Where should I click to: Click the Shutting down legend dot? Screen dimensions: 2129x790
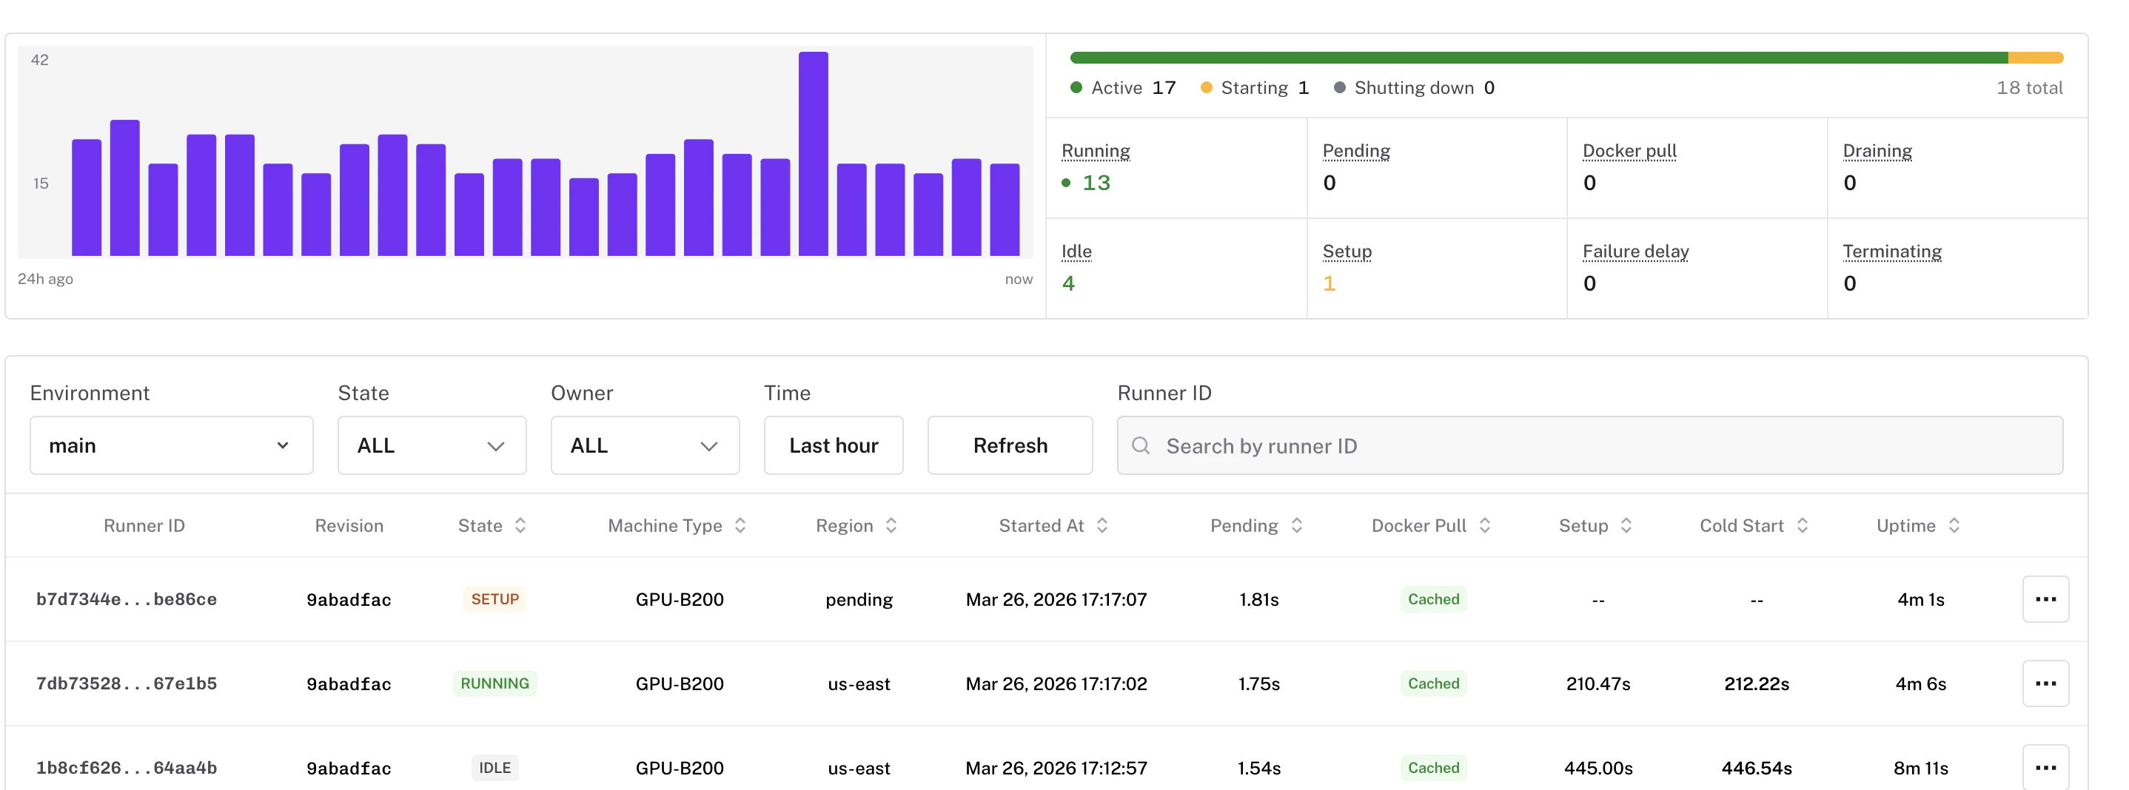(x=1341, y=87)
